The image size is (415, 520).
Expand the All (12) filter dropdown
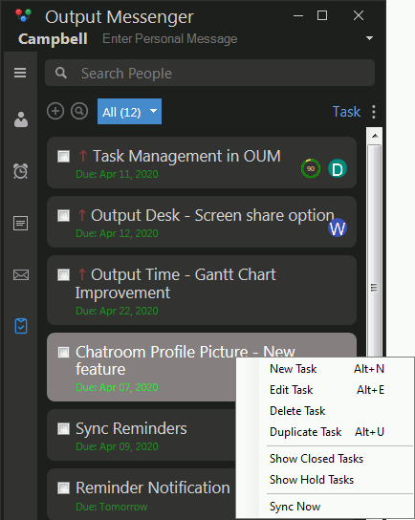(129, 112)
